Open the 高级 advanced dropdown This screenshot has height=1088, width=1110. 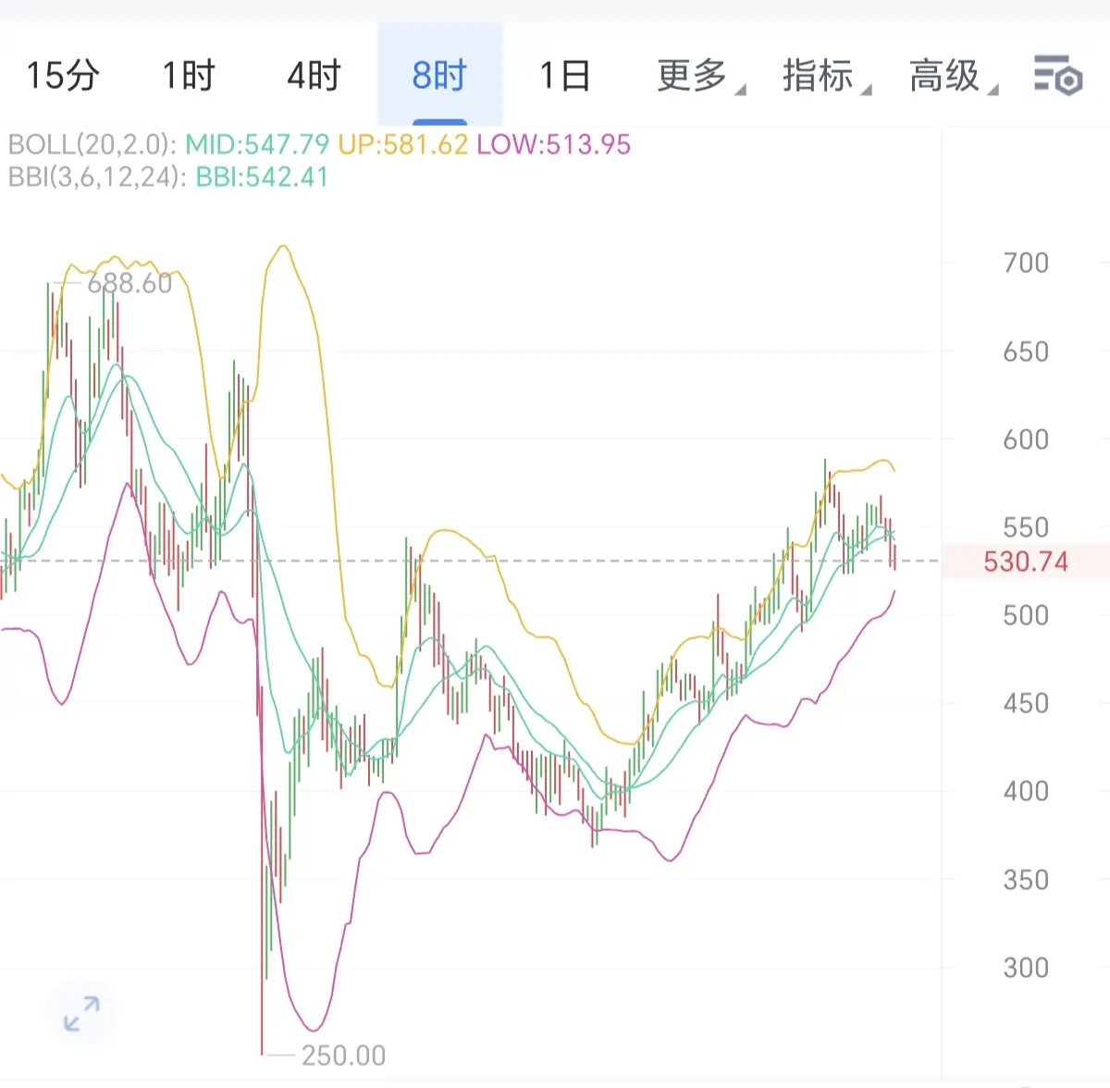tap(953, 76)
